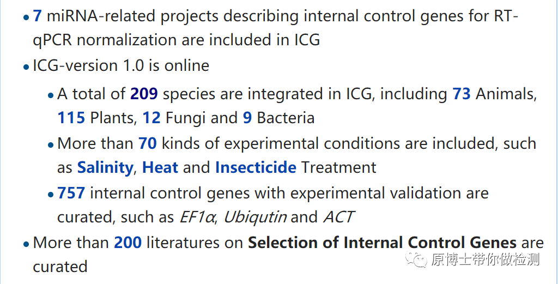The height and width of the screenshot is (284, 558).
Task: Click the '200' literatures count link
Action: tap(128, 243)
